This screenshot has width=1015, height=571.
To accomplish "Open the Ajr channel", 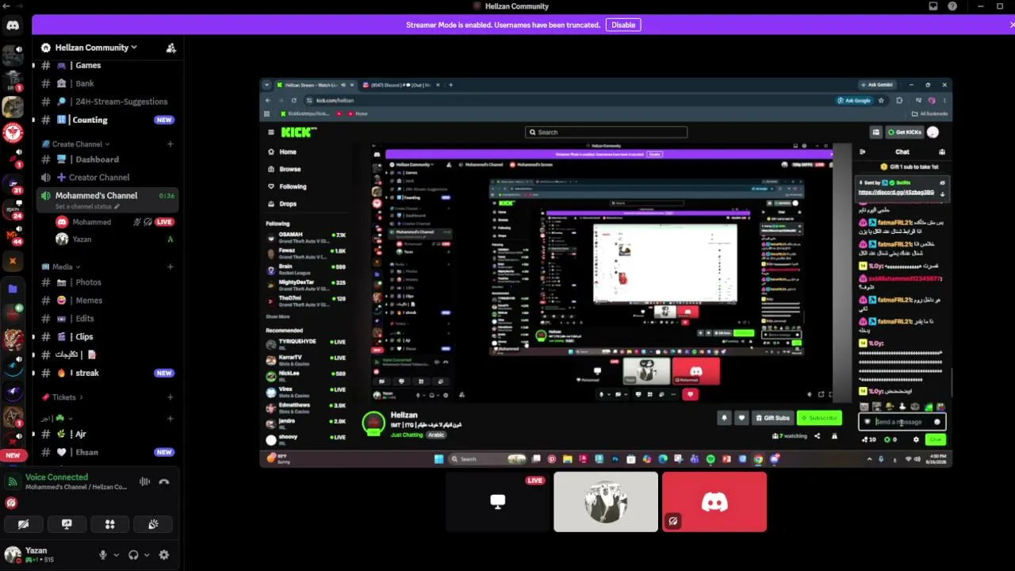I will [x=108, y=435].
